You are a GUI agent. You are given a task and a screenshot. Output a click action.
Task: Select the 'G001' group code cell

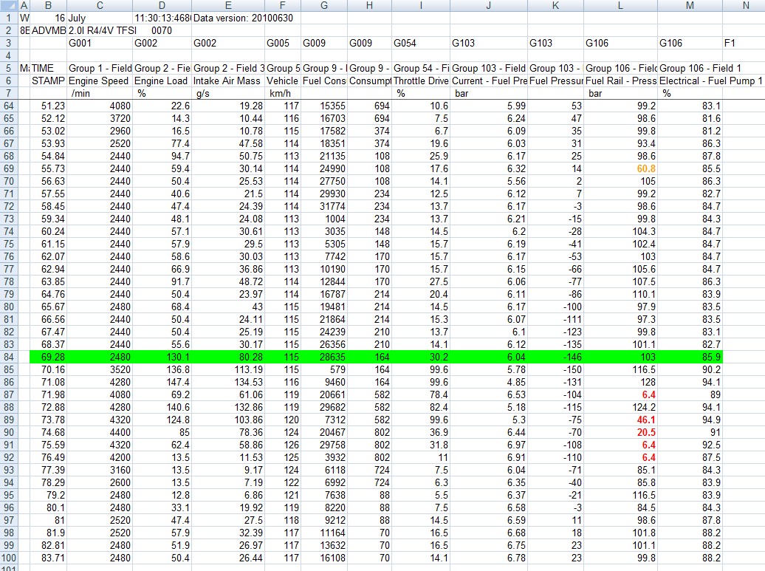coord(100,43)
